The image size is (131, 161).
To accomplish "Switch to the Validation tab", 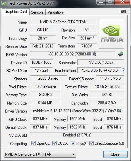I will point(55,12).
